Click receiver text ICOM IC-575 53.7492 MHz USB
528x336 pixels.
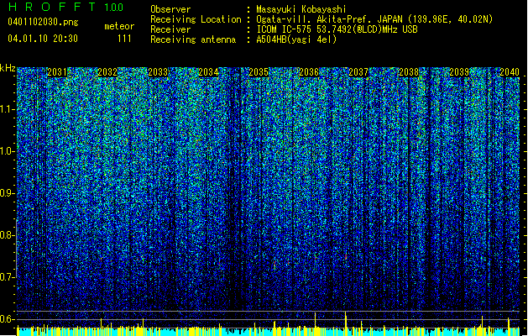coord(337,29)
